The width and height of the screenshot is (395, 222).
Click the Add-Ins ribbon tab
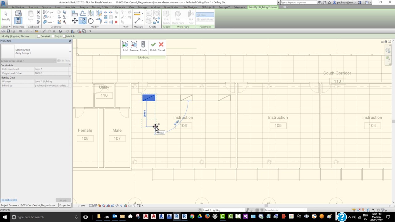pos(156,7)
